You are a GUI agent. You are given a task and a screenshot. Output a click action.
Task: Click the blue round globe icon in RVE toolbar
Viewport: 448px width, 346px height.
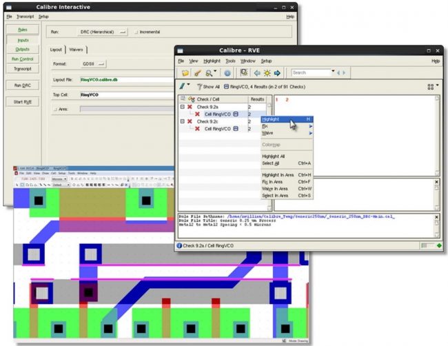pyautogui.click(x=227, y=73)
